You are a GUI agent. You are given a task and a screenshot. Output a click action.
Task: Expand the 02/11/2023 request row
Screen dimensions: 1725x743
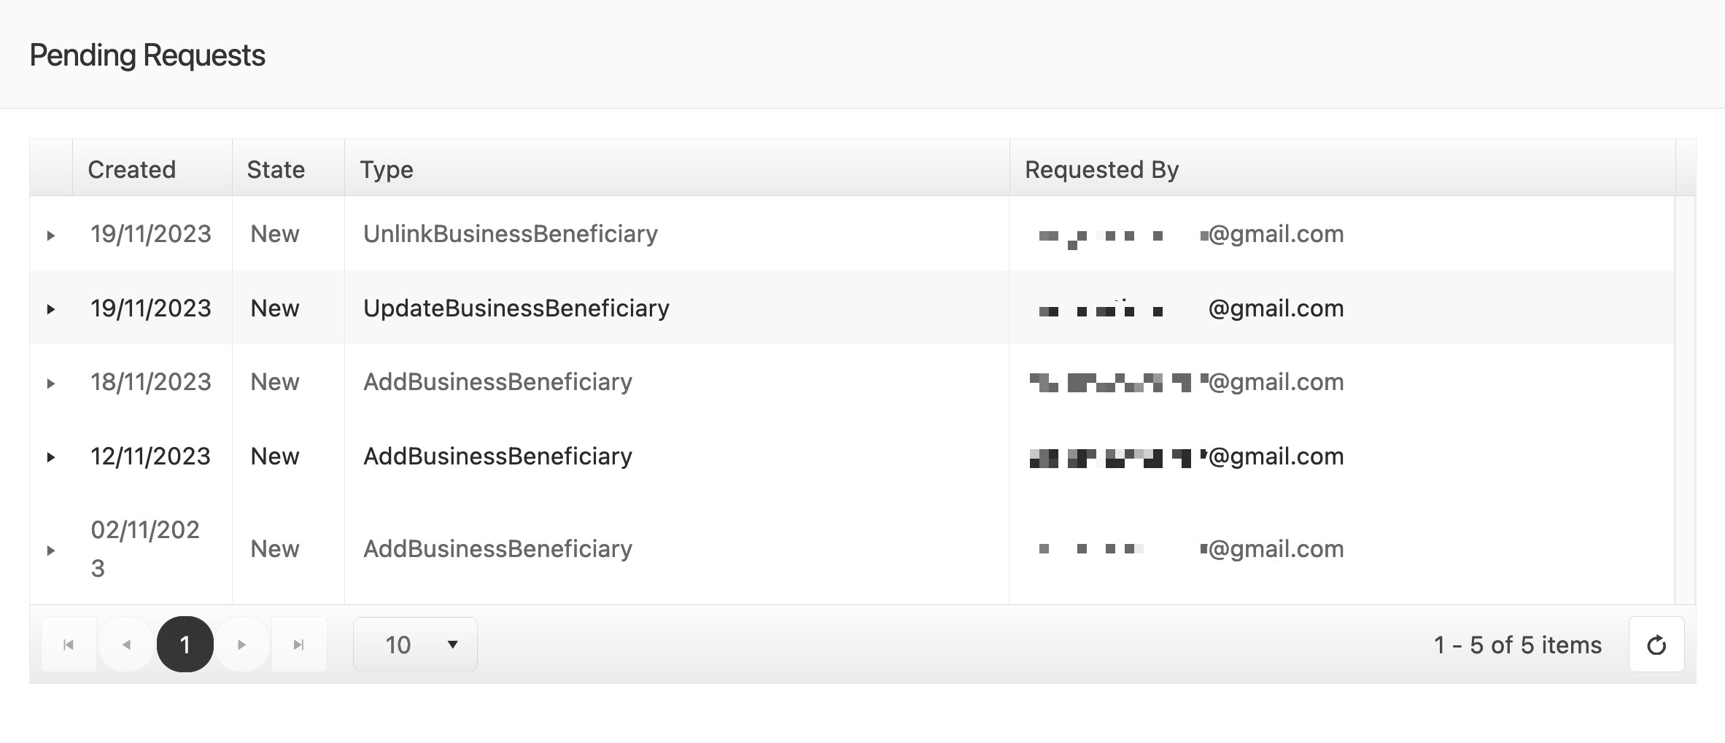tap(51, 551)
